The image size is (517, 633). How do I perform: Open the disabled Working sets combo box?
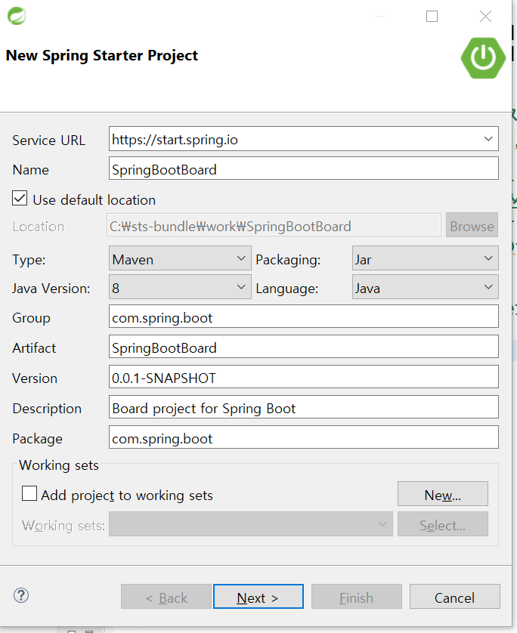click(x=251, y=524)
